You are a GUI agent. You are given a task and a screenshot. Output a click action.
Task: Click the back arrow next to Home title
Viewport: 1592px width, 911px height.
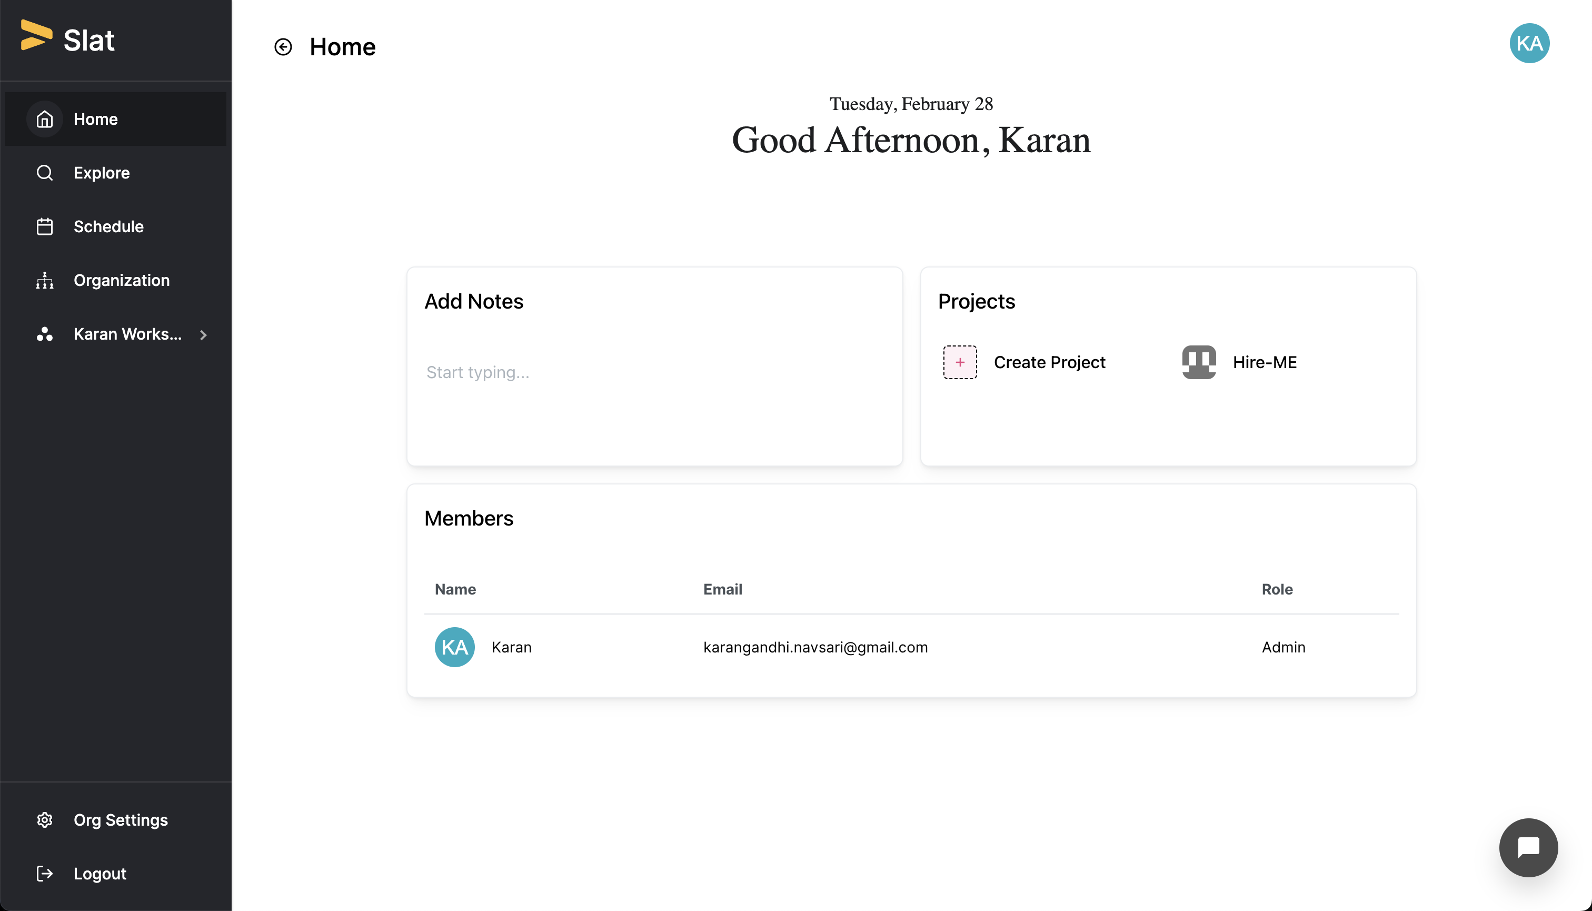coord(283,47)
